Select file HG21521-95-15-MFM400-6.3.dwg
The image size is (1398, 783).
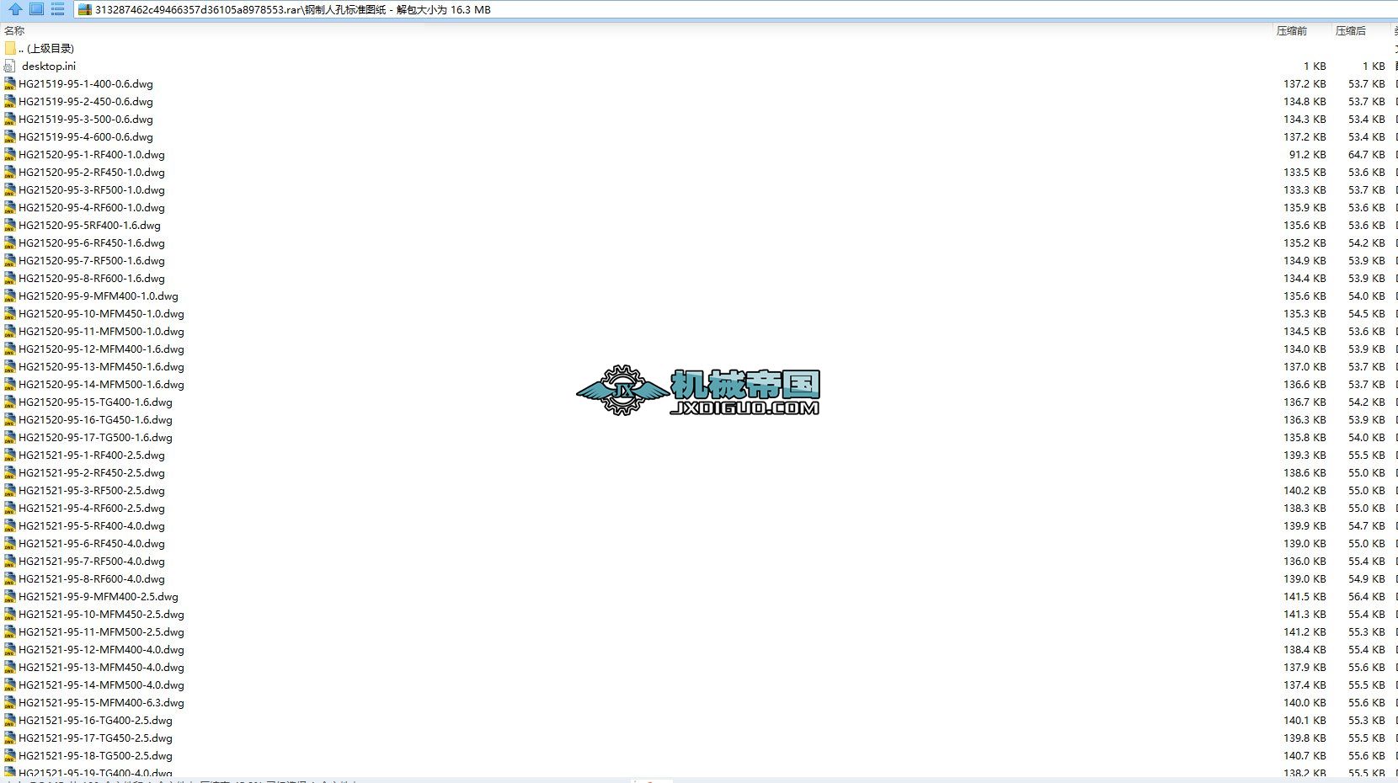click(101, 702)
